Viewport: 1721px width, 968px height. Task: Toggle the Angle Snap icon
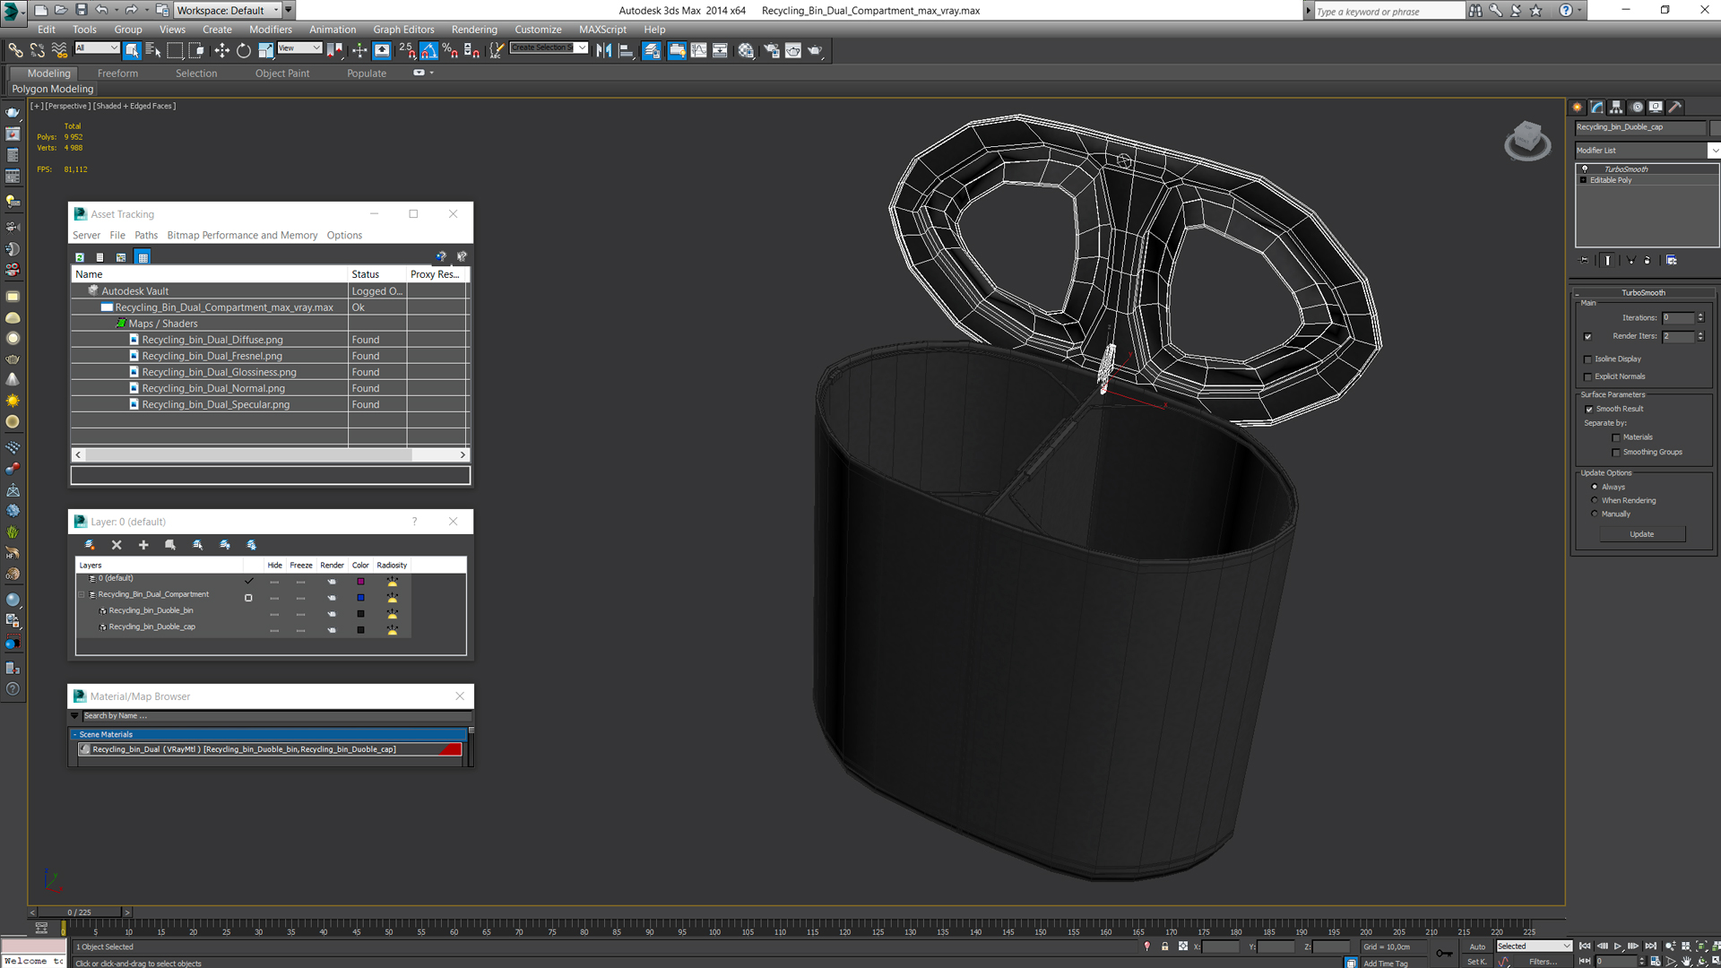(428, 50)
